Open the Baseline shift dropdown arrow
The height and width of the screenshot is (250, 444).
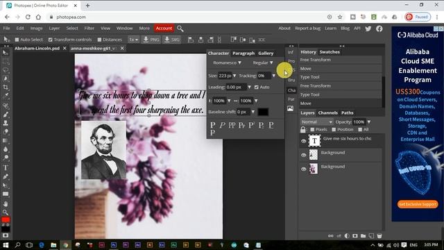253,112
